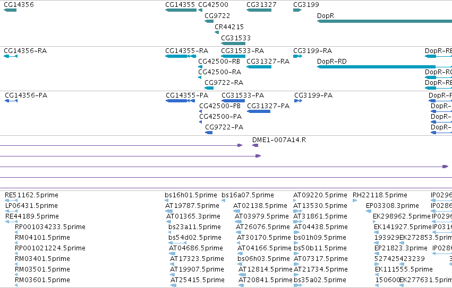Click the DME1-007A14.R feature label
The width and height of the screenshot is (452, 288).
279,140
